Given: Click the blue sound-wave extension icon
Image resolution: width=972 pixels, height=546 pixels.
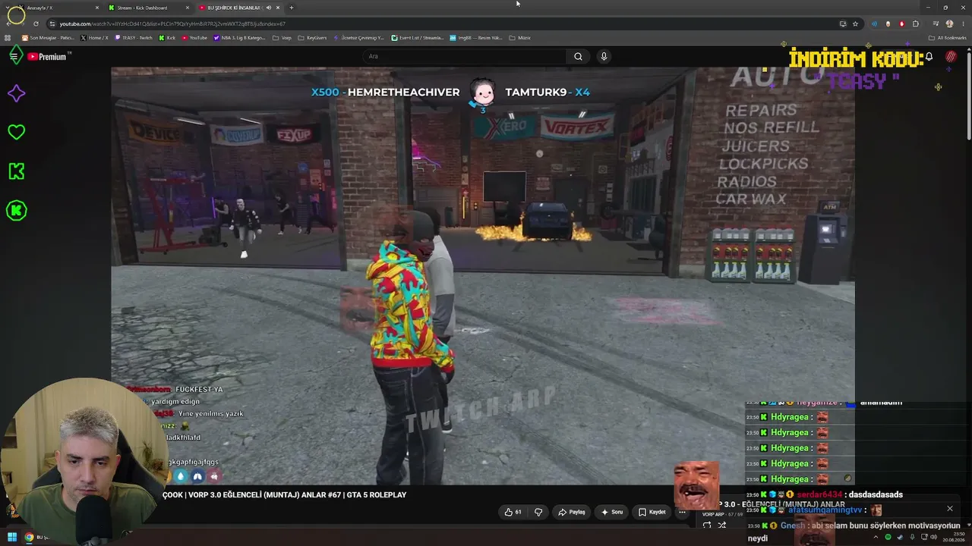Looking at the screenshot, I should point(874,24).
